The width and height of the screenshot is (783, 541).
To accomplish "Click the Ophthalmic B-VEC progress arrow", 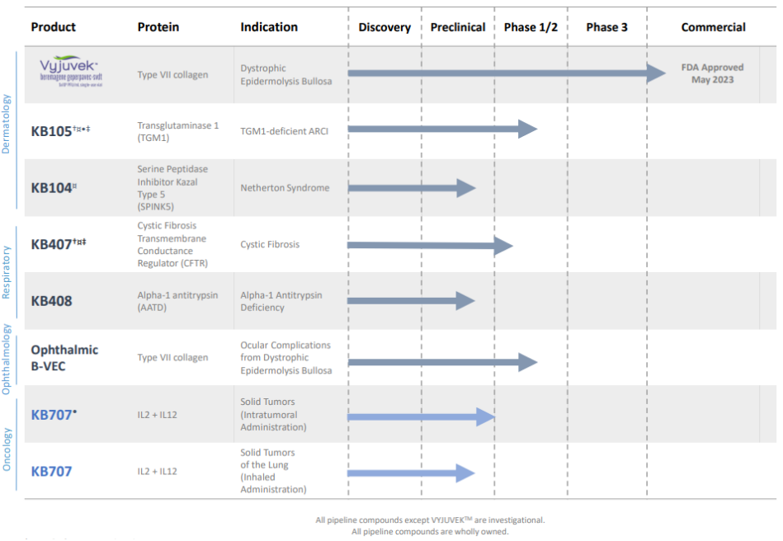I will coord(441,362).
